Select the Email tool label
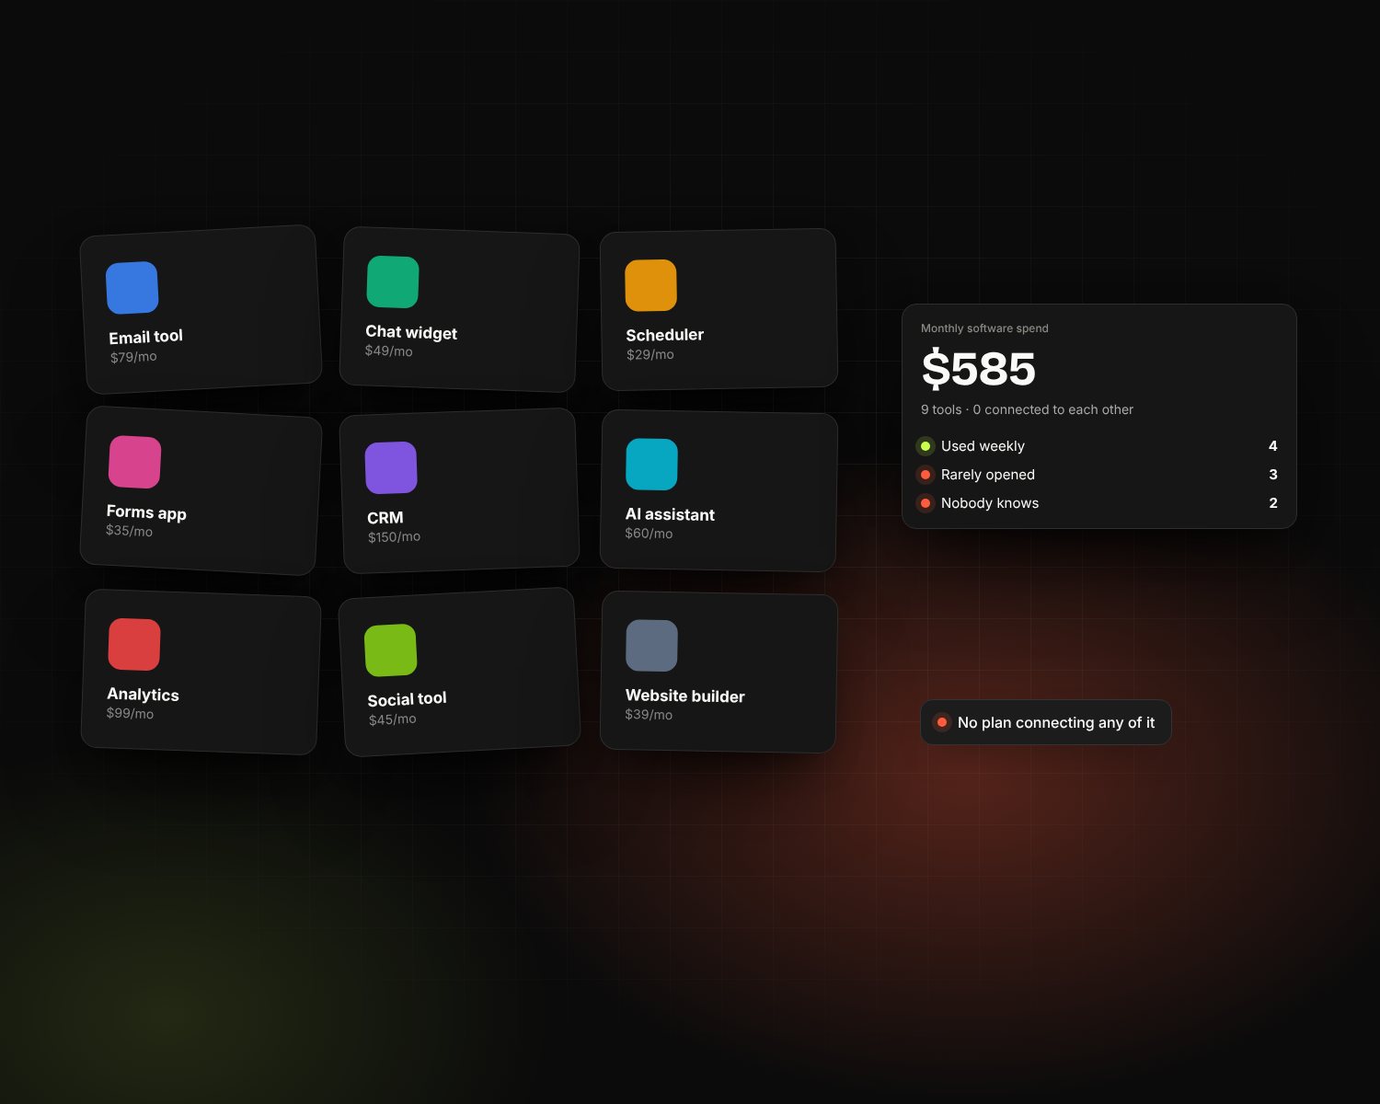Viewport: 1380px width, 1104px height. [x=145, y=337]
